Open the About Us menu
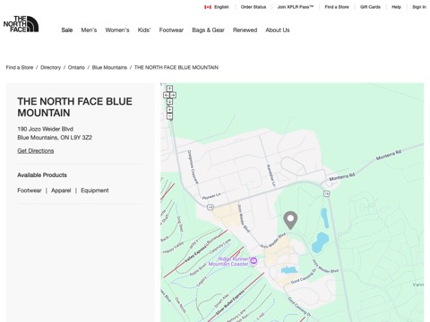This screenshot has height=322, width=430. pyautogui.click(x=278, y=30)
